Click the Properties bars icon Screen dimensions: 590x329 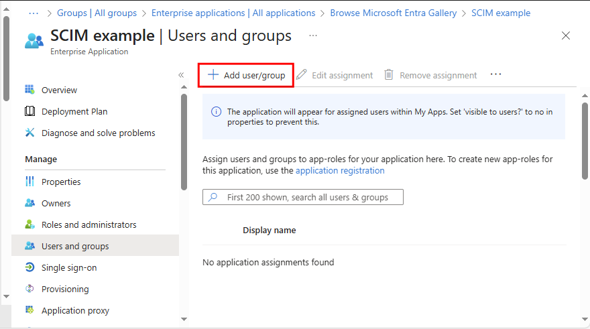pos(29,182)
